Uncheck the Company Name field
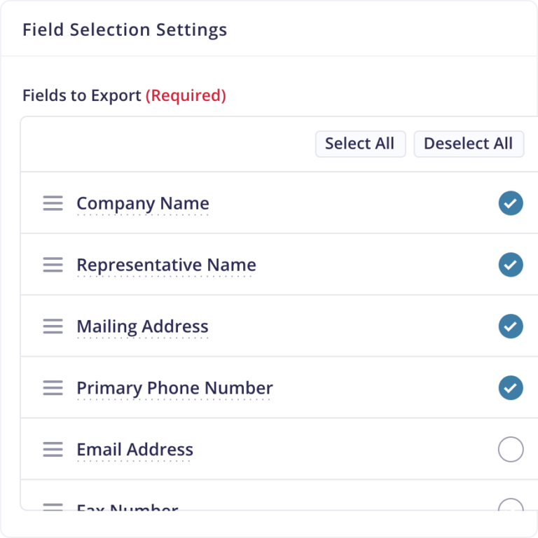This screenshot has height=538, width=538. (511, 203)
